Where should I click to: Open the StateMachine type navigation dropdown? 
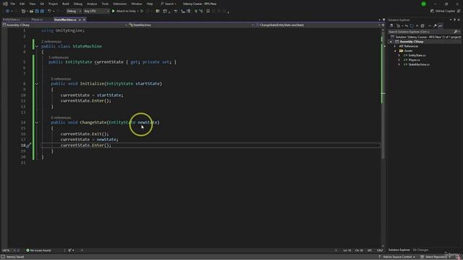[x=191, y=25]
